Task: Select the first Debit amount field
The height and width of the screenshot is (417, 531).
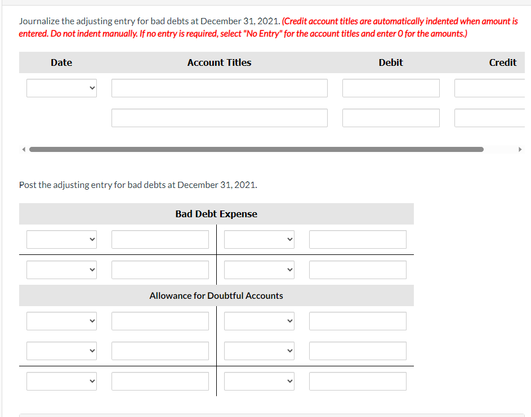Action: (391, 88)
